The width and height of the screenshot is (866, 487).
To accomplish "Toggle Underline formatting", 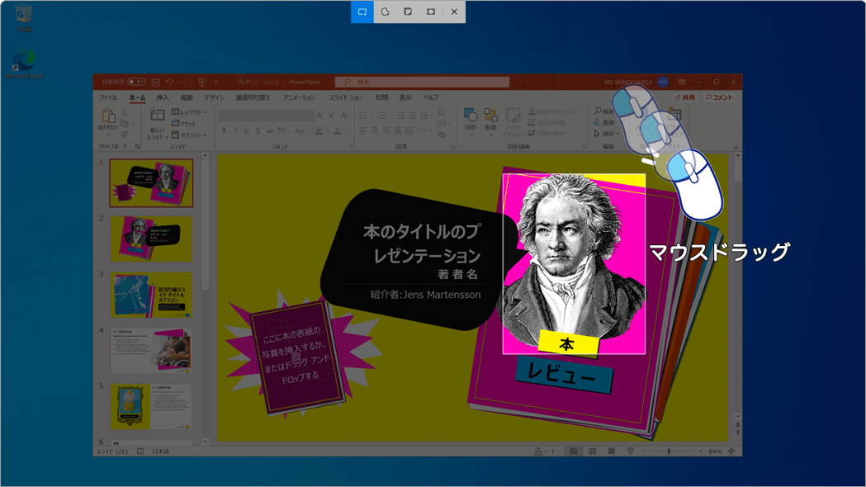I will pos(246,131).
